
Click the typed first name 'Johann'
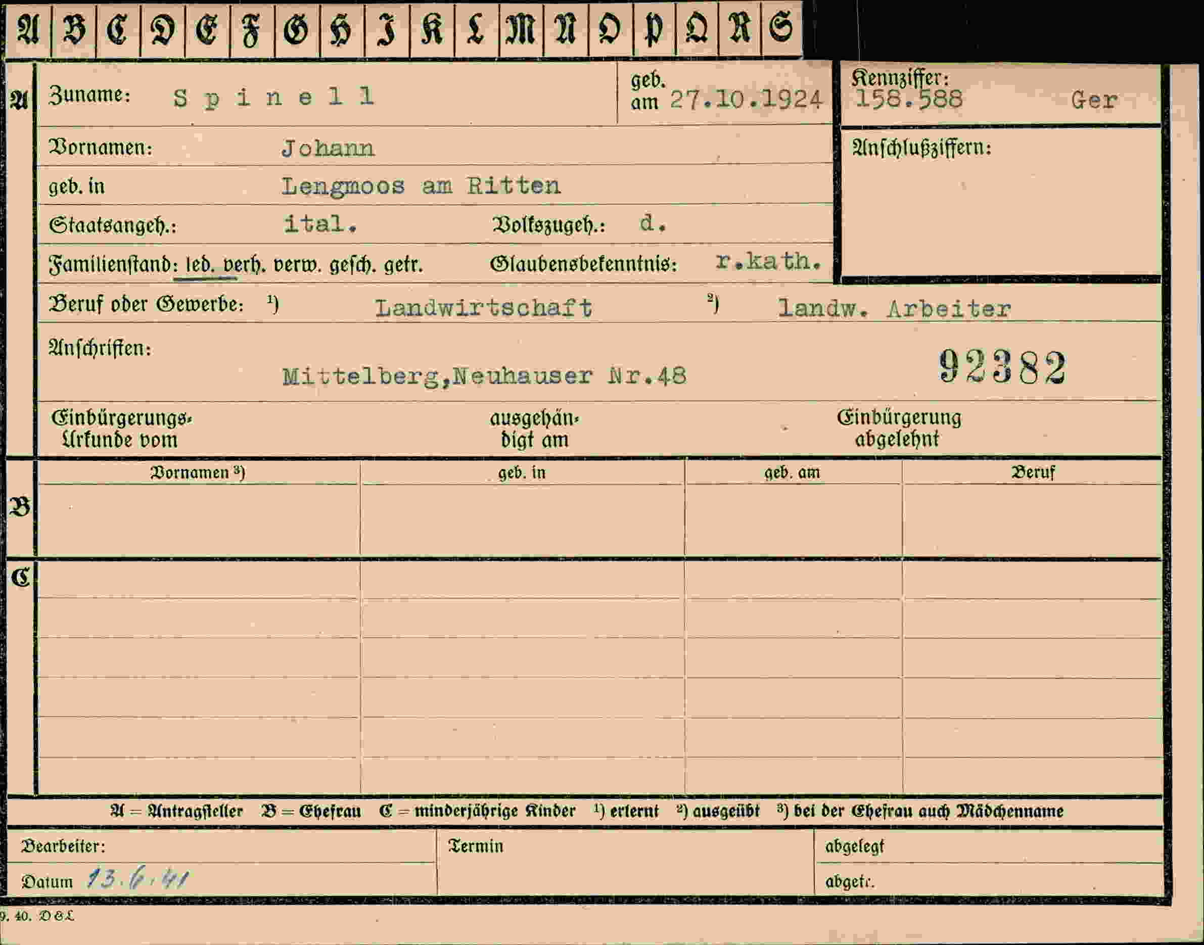tap(328, 148)
